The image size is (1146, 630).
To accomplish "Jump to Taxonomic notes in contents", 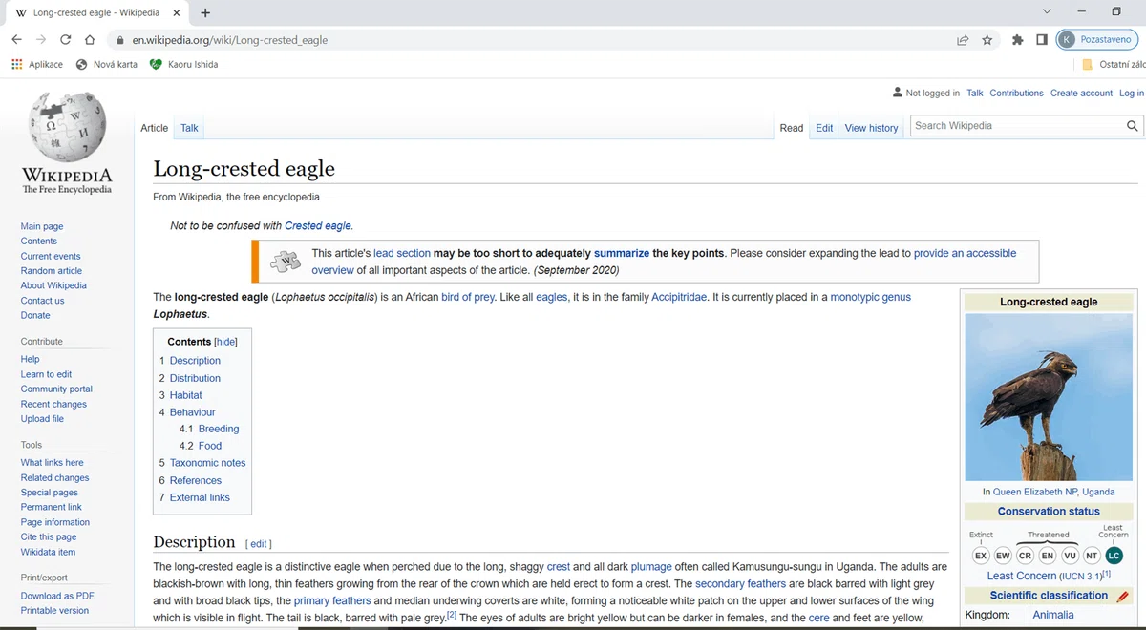I will click(x=207, y=463).
